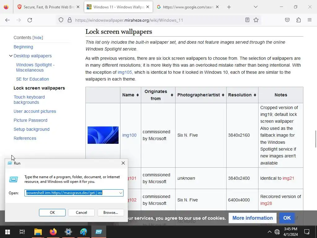Jump to References section
This screenshot has width=317, height=238.
(25, 138)
